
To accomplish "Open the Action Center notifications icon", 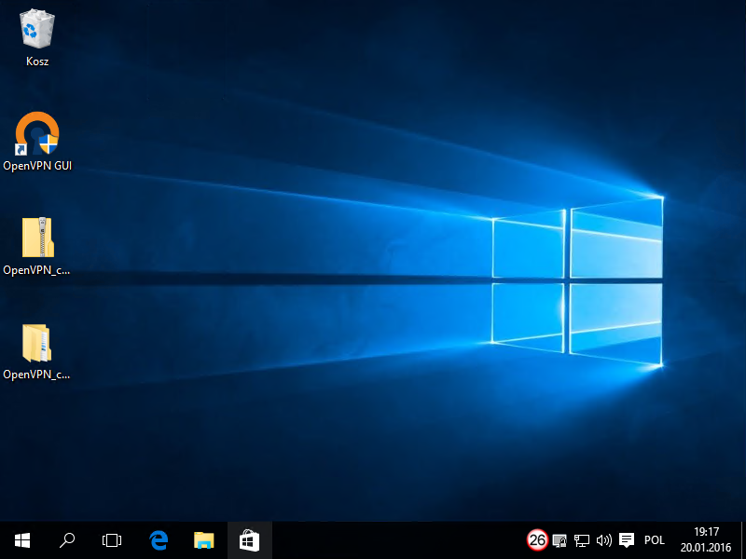I will (x=627, y=540).
